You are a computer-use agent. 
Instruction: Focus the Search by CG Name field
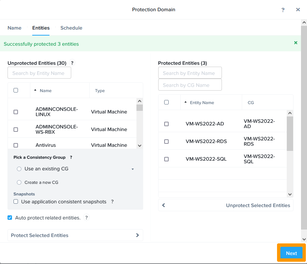click(x=190, y=85)
